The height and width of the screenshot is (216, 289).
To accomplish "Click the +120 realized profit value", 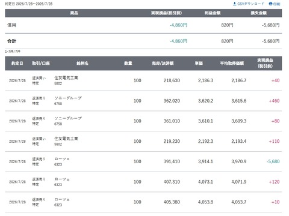I will click(274, 182).
